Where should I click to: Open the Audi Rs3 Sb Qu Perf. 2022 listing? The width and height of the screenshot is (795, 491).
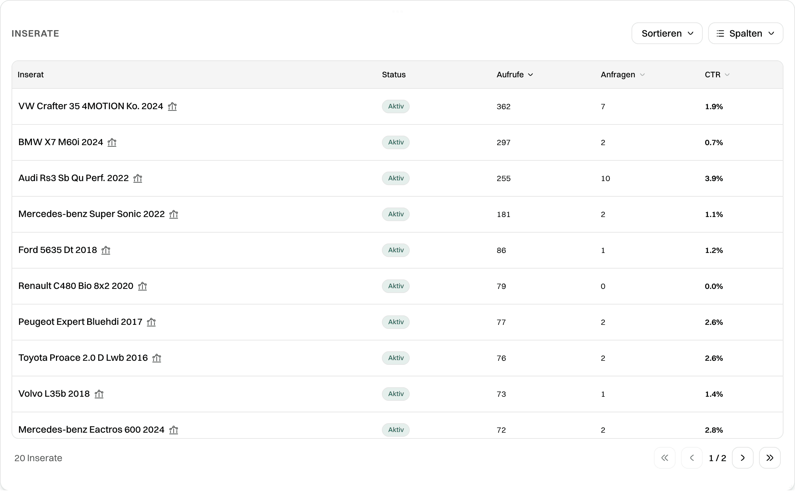(74, 178)
